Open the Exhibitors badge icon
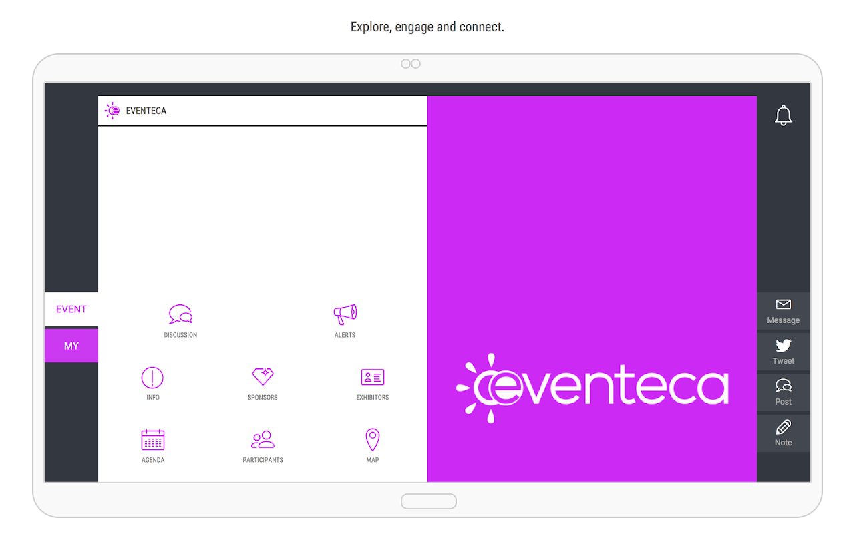855x534 pixels. tap(373, 378)
